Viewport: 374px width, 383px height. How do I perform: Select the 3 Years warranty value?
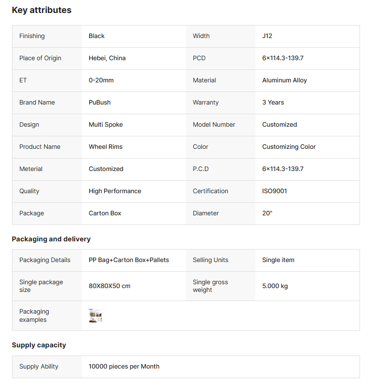point(273,103)
